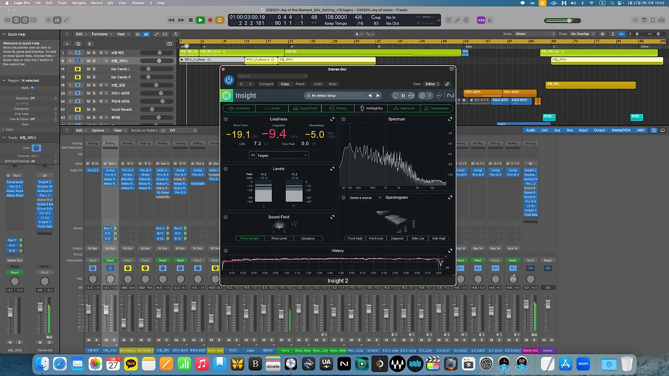Image resolution: width=669 pixels, height=376 pixels.
Task: Click the Compare button in plugin header
Action: (266, 84)
